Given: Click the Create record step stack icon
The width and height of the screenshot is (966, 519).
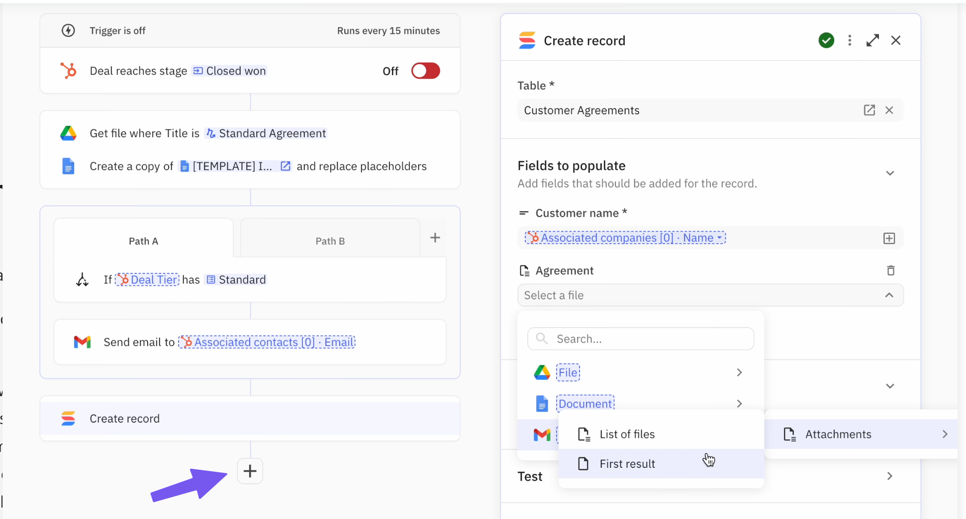Looking at the screenshot, I should coord(68,419).
